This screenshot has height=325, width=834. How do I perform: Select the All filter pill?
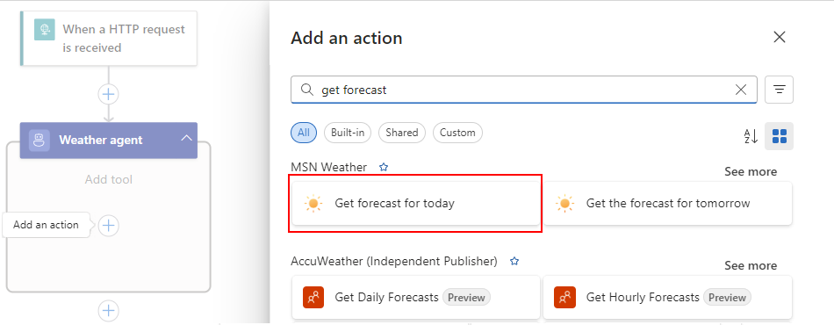304,133
